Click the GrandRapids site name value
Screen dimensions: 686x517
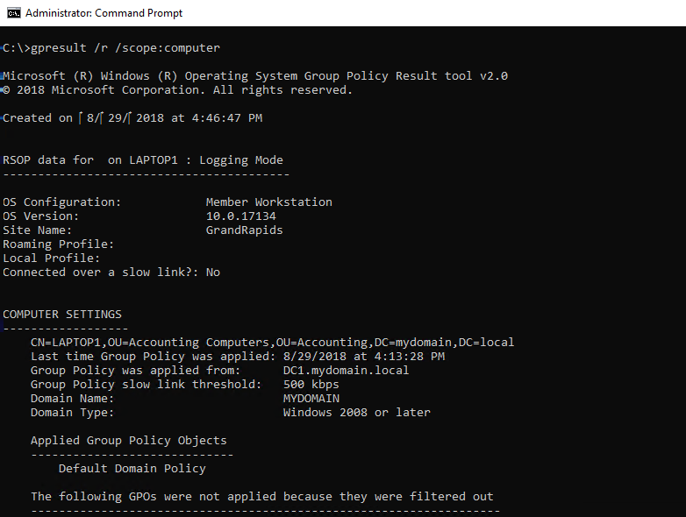point(244,230)
